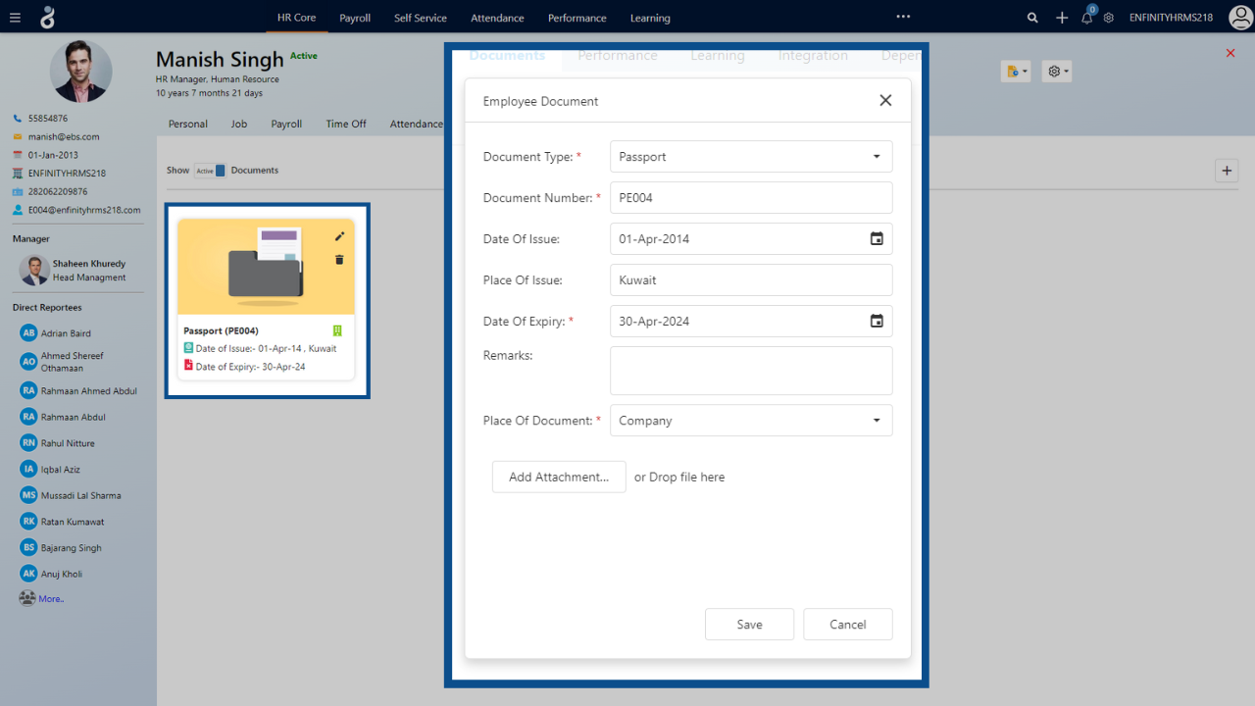
Task: Click the More link under Direct Reportees
Action: click(51, 599)
